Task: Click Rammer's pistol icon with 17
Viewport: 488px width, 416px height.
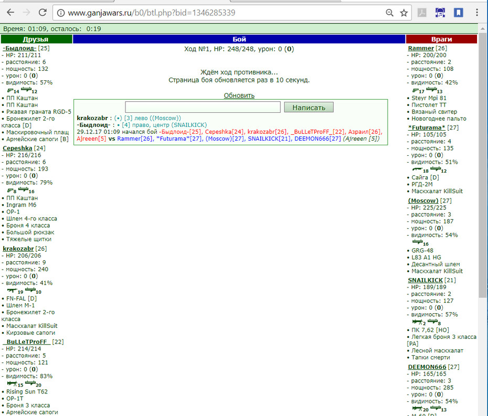Action: 416,91
